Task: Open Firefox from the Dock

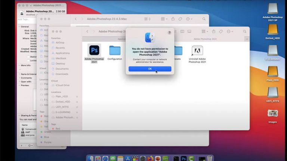Action: (151, 158)
